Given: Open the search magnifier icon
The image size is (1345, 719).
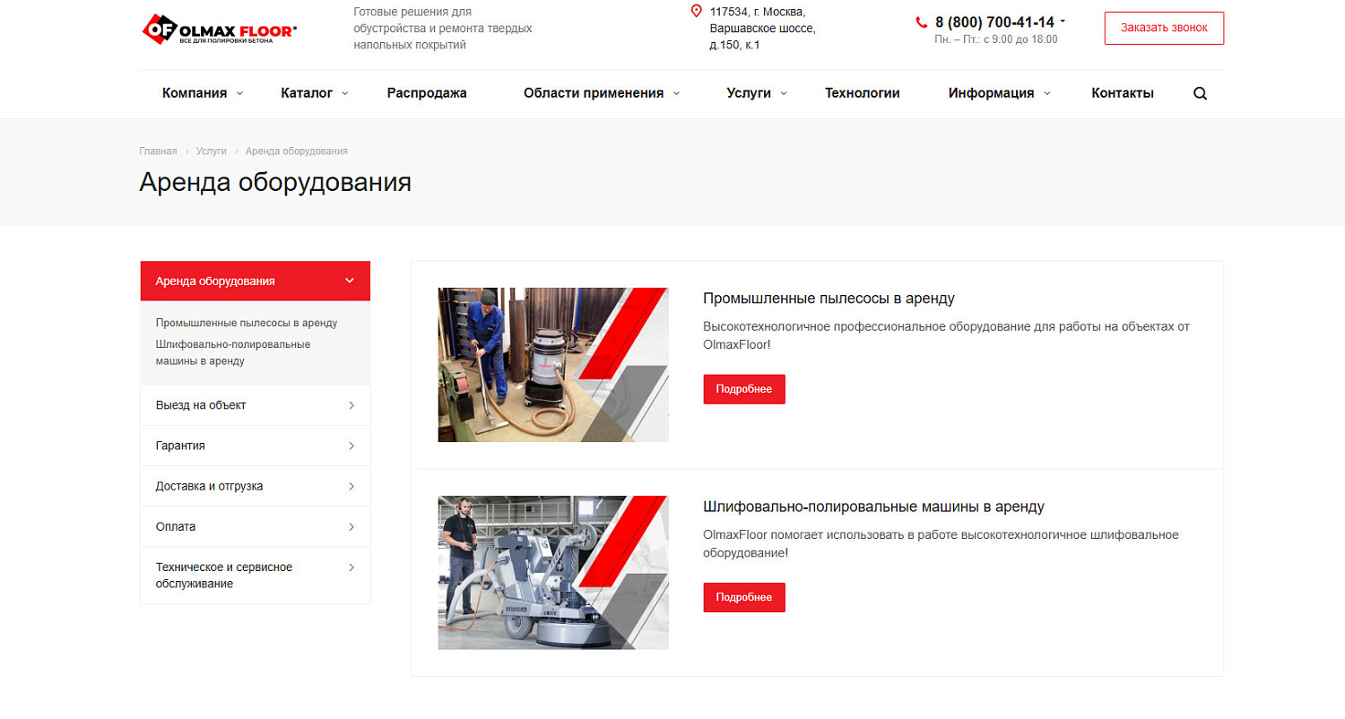Looking at the screenshot, I should (1200, 92).
